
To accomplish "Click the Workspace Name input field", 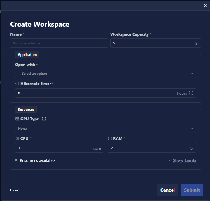I will tap(59, 43).
